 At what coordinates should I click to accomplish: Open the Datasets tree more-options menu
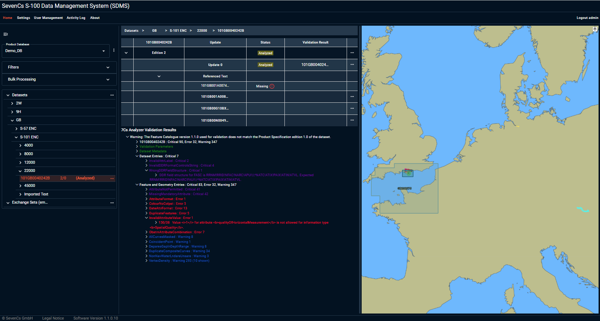coord(112,95)
